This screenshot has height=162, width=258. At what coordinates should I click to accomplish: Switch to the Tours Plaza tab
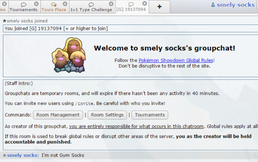pos(54,7)
